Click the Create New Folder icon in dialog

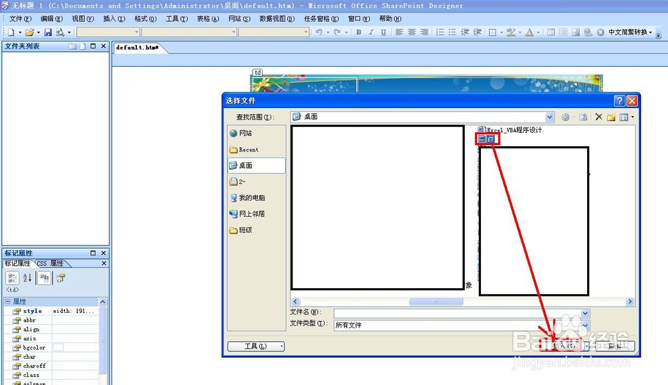pyautogui.click(x=611, y=117)
